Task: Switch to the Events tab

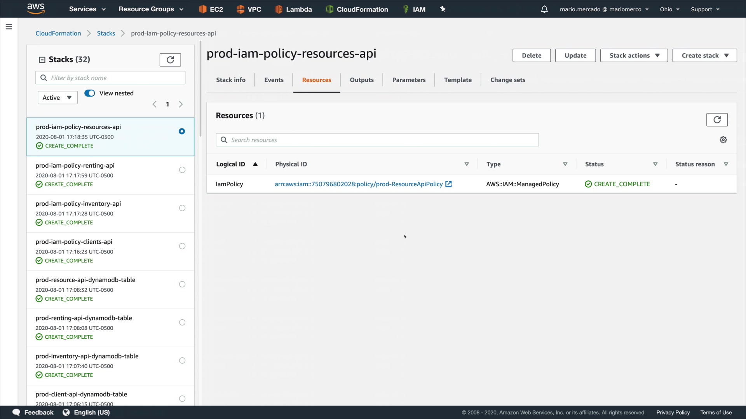Action: (x=274, y=80)
